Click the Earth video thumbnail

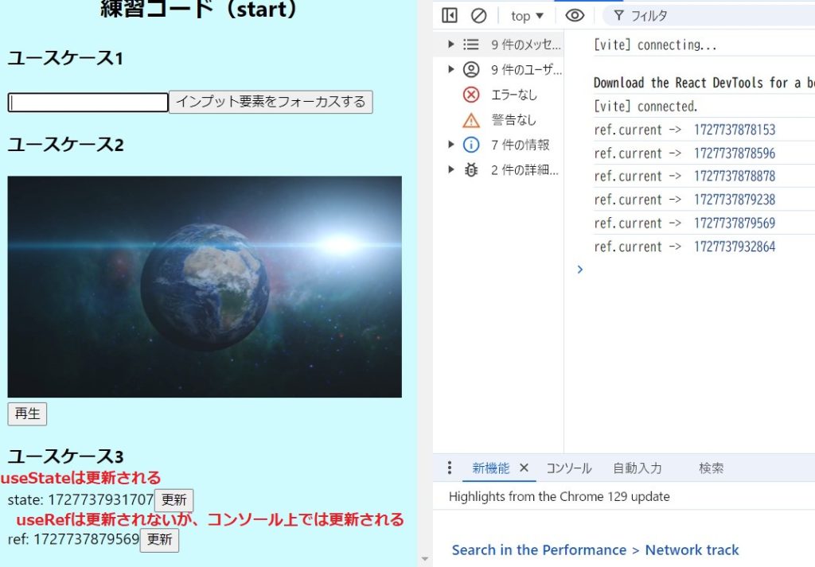(x=205, y=286)
